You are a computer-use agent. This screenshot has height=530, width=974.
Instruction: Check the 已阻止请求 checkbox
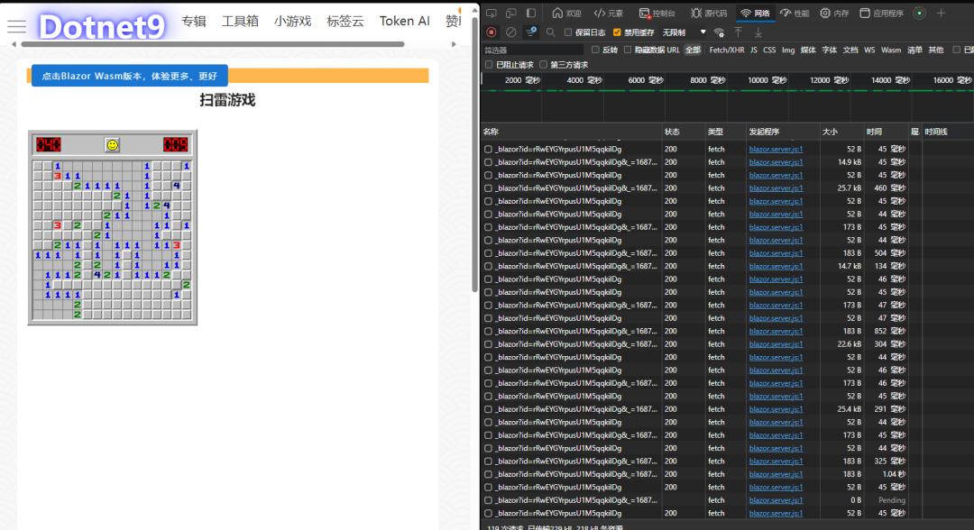pos(489,65)
